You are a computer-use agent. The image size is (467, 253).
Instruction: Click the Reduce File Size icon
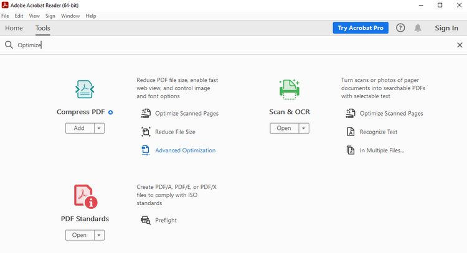pos(146,132)
